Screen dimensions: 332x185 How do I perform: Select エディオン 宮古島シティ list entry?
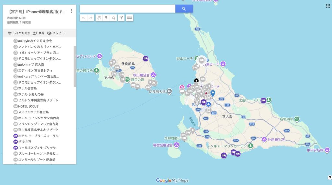[35, 70]
